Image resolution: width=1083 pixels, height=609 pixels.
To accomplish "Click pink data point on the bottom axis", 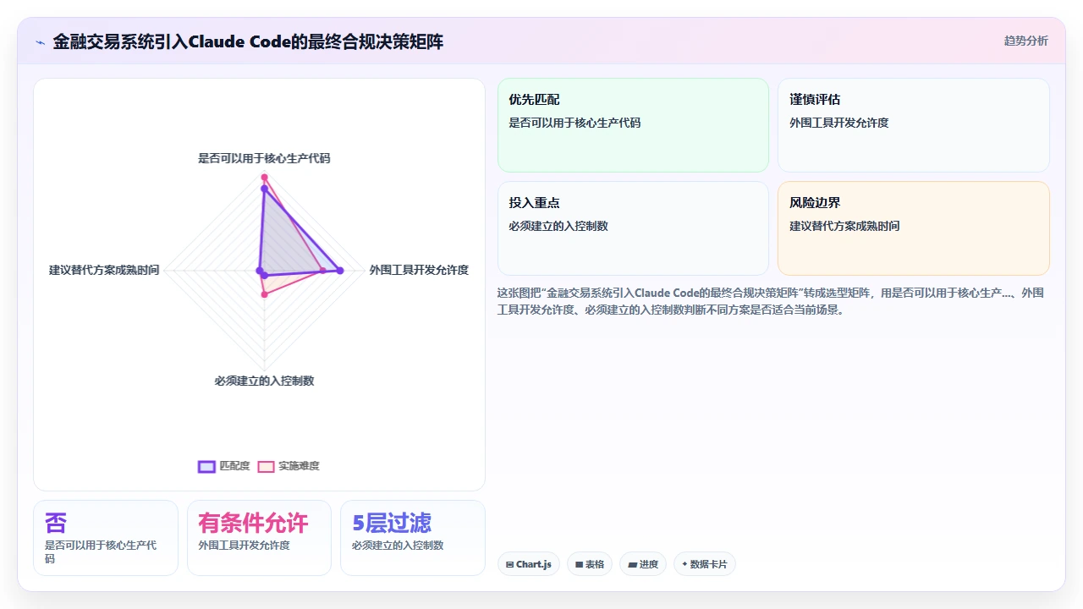I will (x=264, y=294).
